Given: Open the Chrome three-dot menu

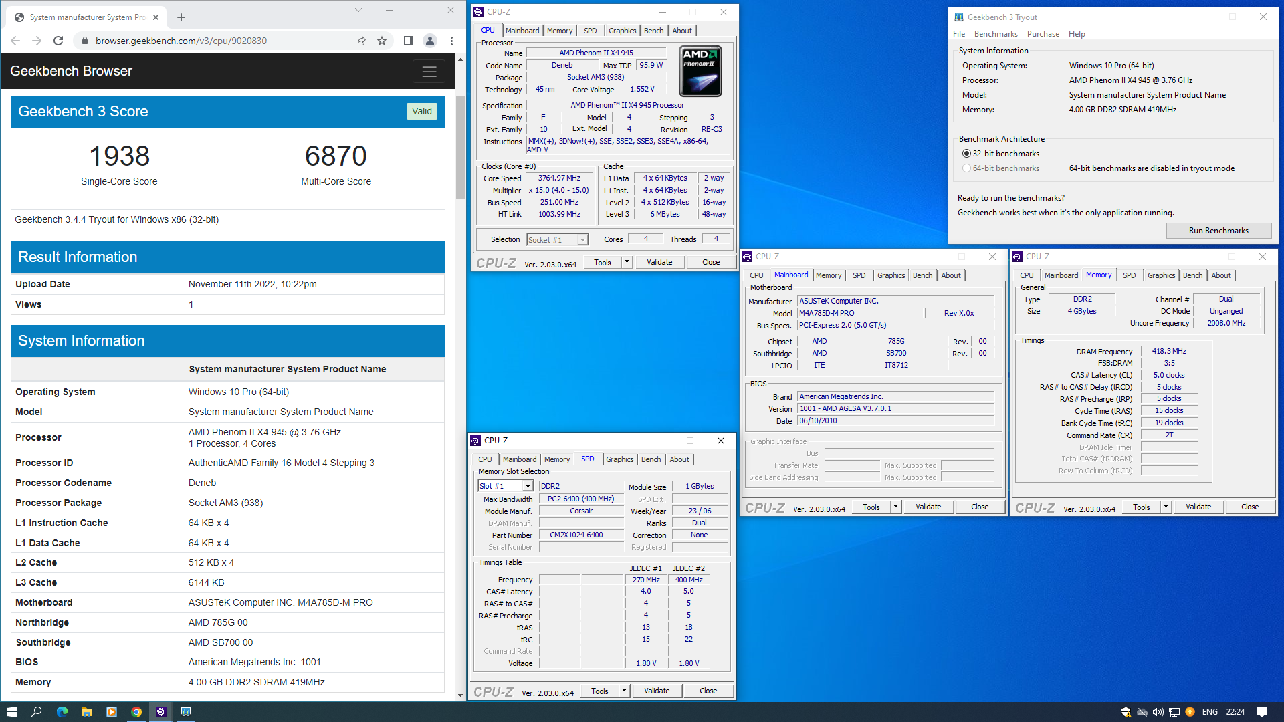Looking at the screenshot, I should click(451, 41).
